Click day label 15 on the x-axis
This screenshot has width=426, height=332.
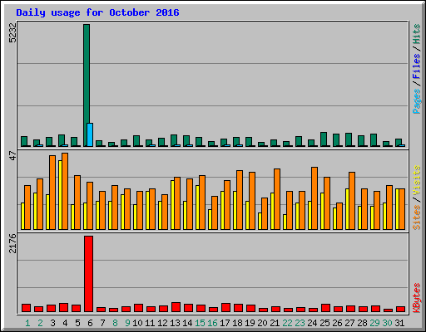pos(200,323)
